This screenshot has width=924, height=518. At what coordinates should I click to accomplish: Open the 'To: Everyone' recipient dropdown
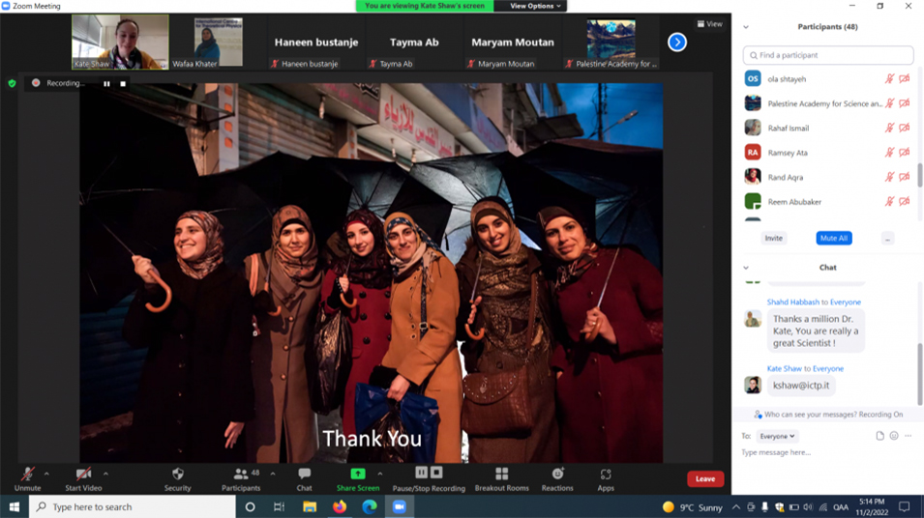click(x=777, y=436)
